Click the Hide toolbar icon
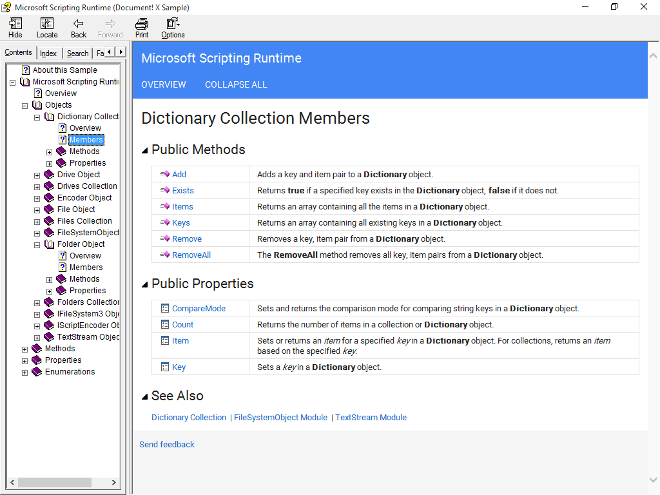The image size is (660, 495). (15, 24)
